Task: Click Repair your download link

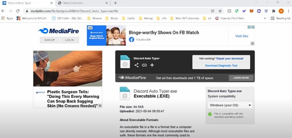Action: tap(230, 58)
